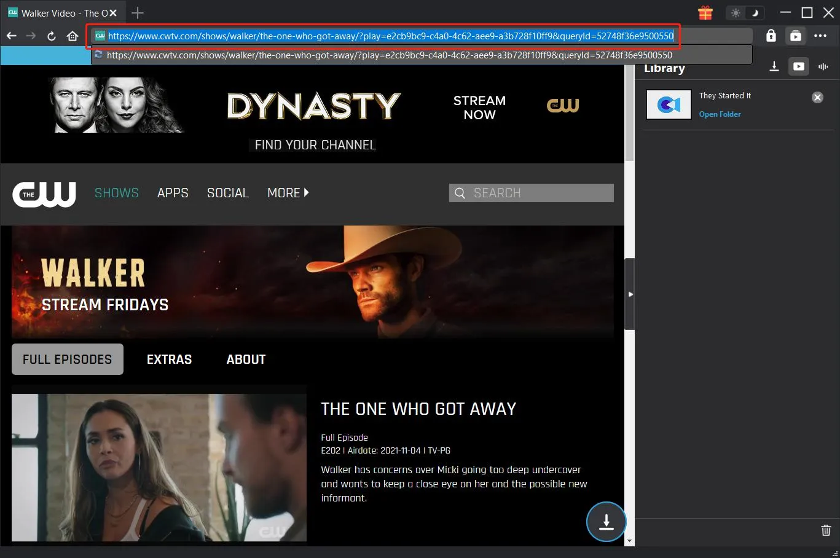Open the gift promotion icon

click(x=705, y=12)
